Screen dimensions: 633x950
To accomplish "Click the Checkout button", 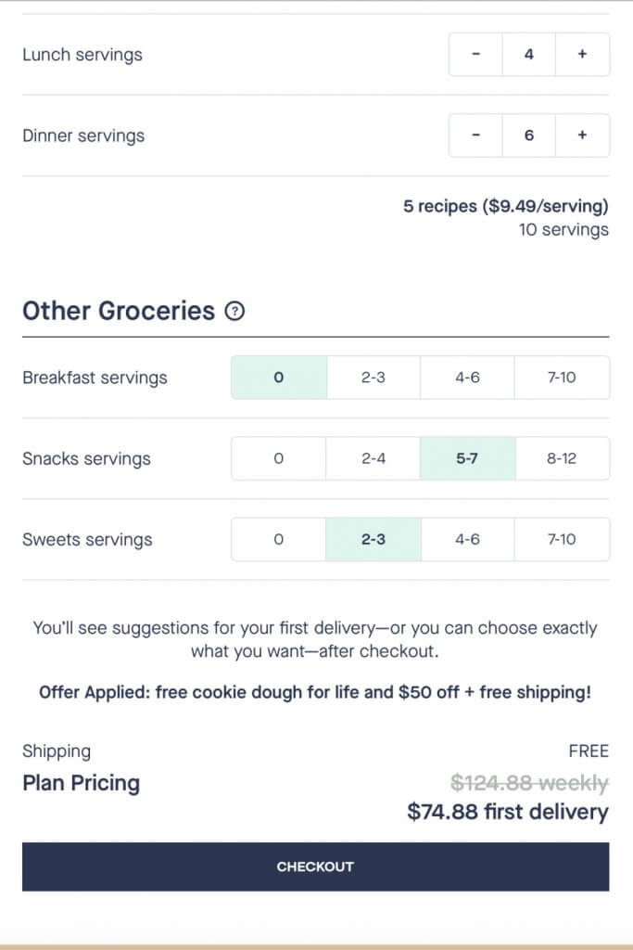I will 315,867.
